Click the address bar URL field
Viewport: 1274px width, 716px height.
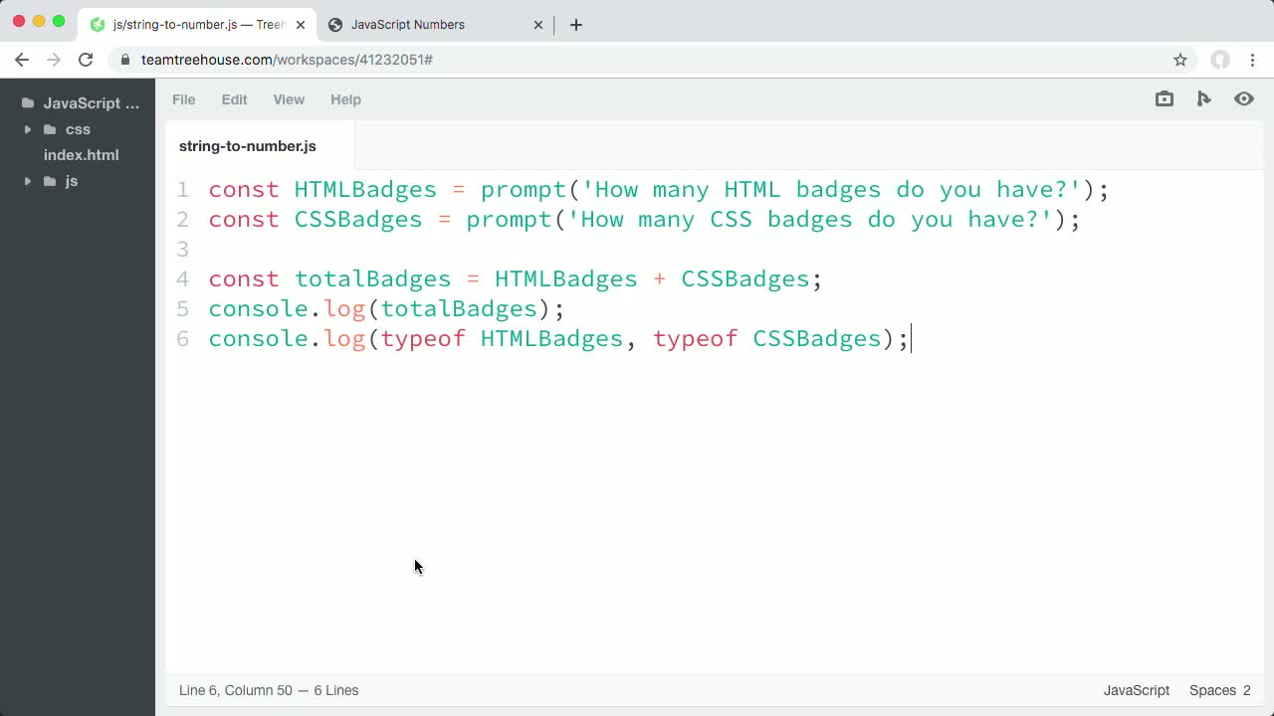pyautogui.click(x=398, y=60)
